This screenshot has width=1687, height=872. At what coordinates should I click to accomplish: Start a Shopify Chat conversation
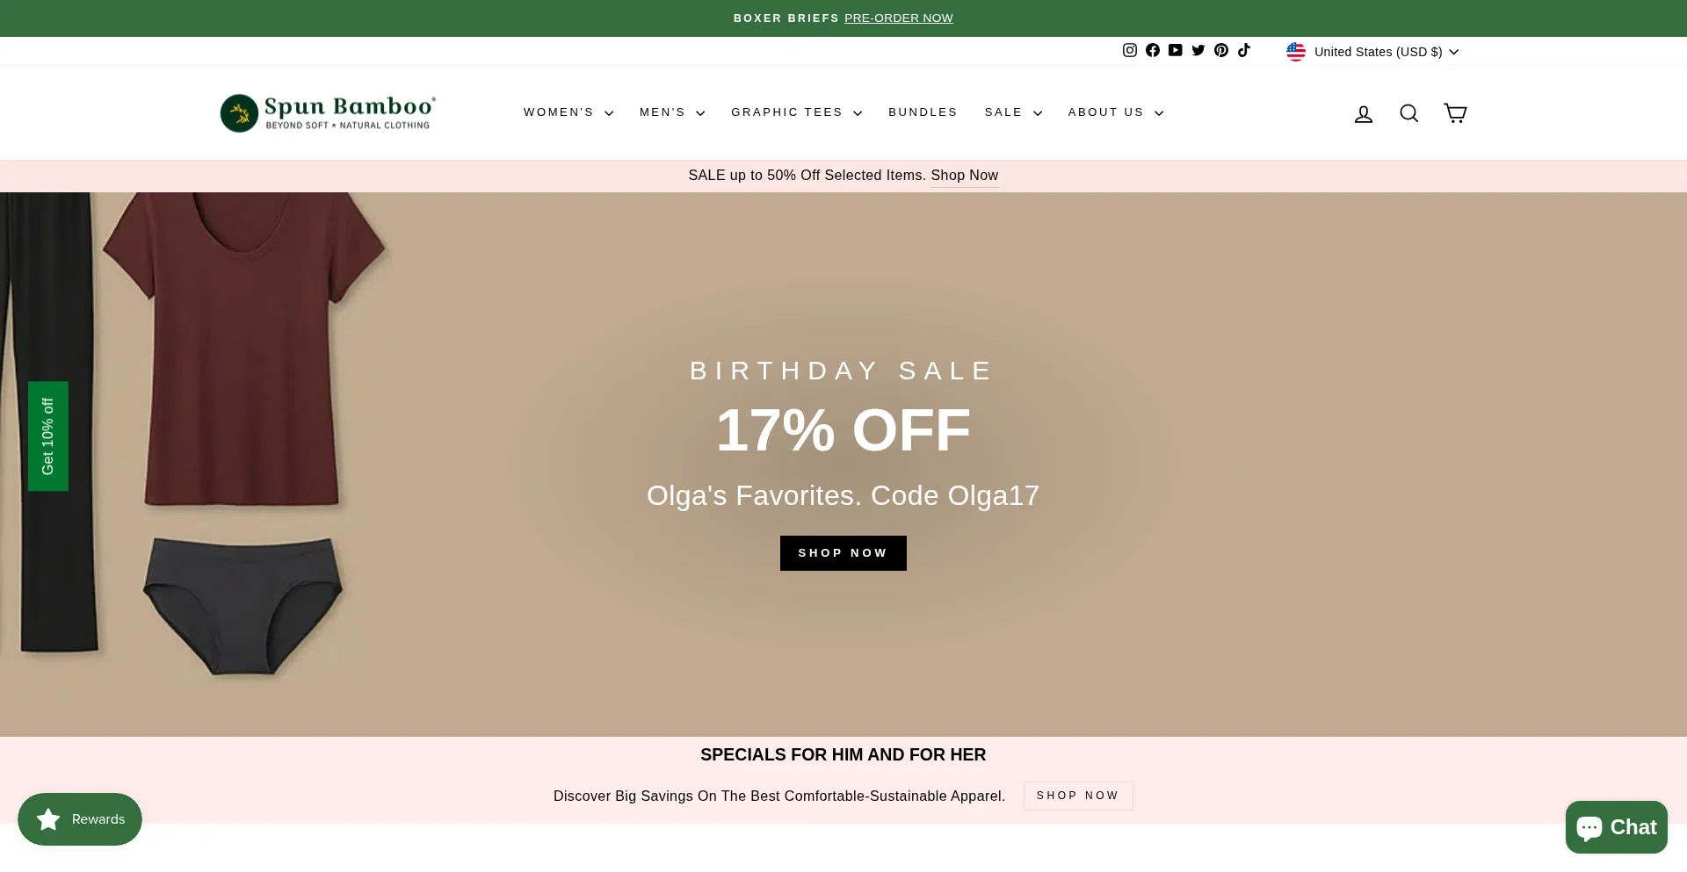click(x=1616, y=827)
